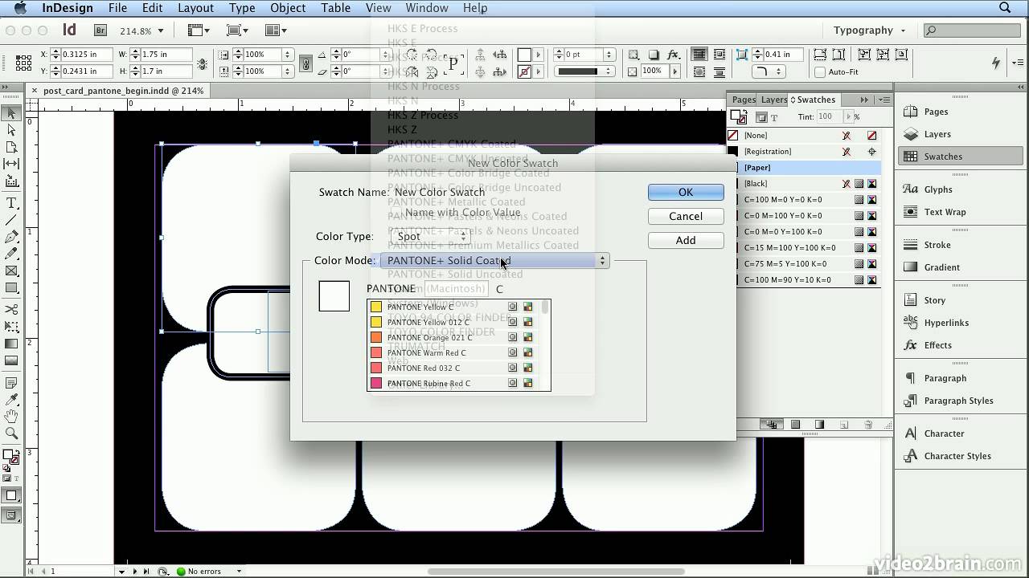Select the Eyedropper tool
1029x578 pixels.
pos(11,400)
